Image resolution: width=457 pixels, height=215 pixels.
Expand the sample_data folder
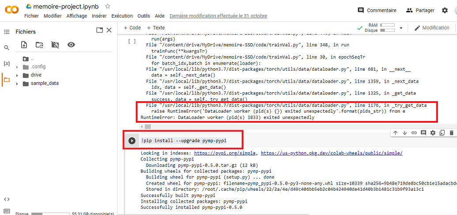point(17,83)
